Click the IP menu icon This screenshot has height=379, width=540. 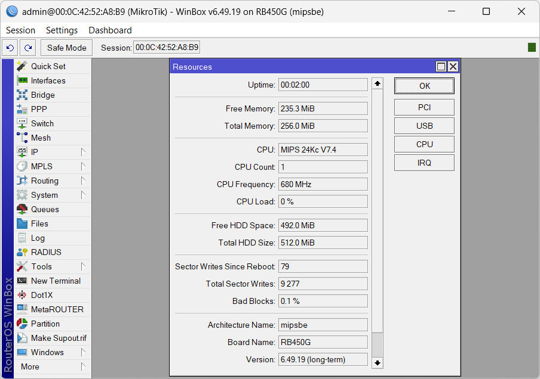click(x=22, y=152)
